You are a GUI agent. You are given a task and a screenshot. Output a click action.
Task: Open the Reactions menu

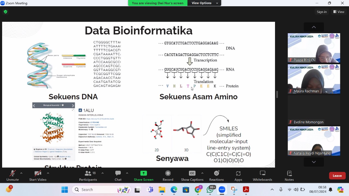[x=216, y=176]
